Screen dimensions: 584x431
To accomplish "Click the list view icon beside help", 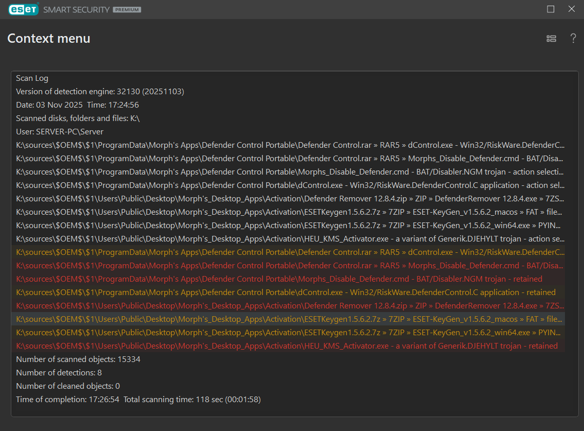I will (x=551, y=39).
